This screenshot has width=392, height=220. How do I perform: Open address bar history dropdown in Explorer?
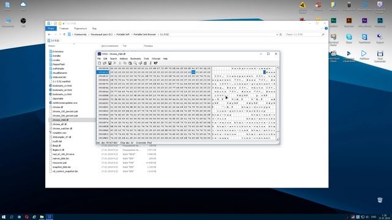277,34
